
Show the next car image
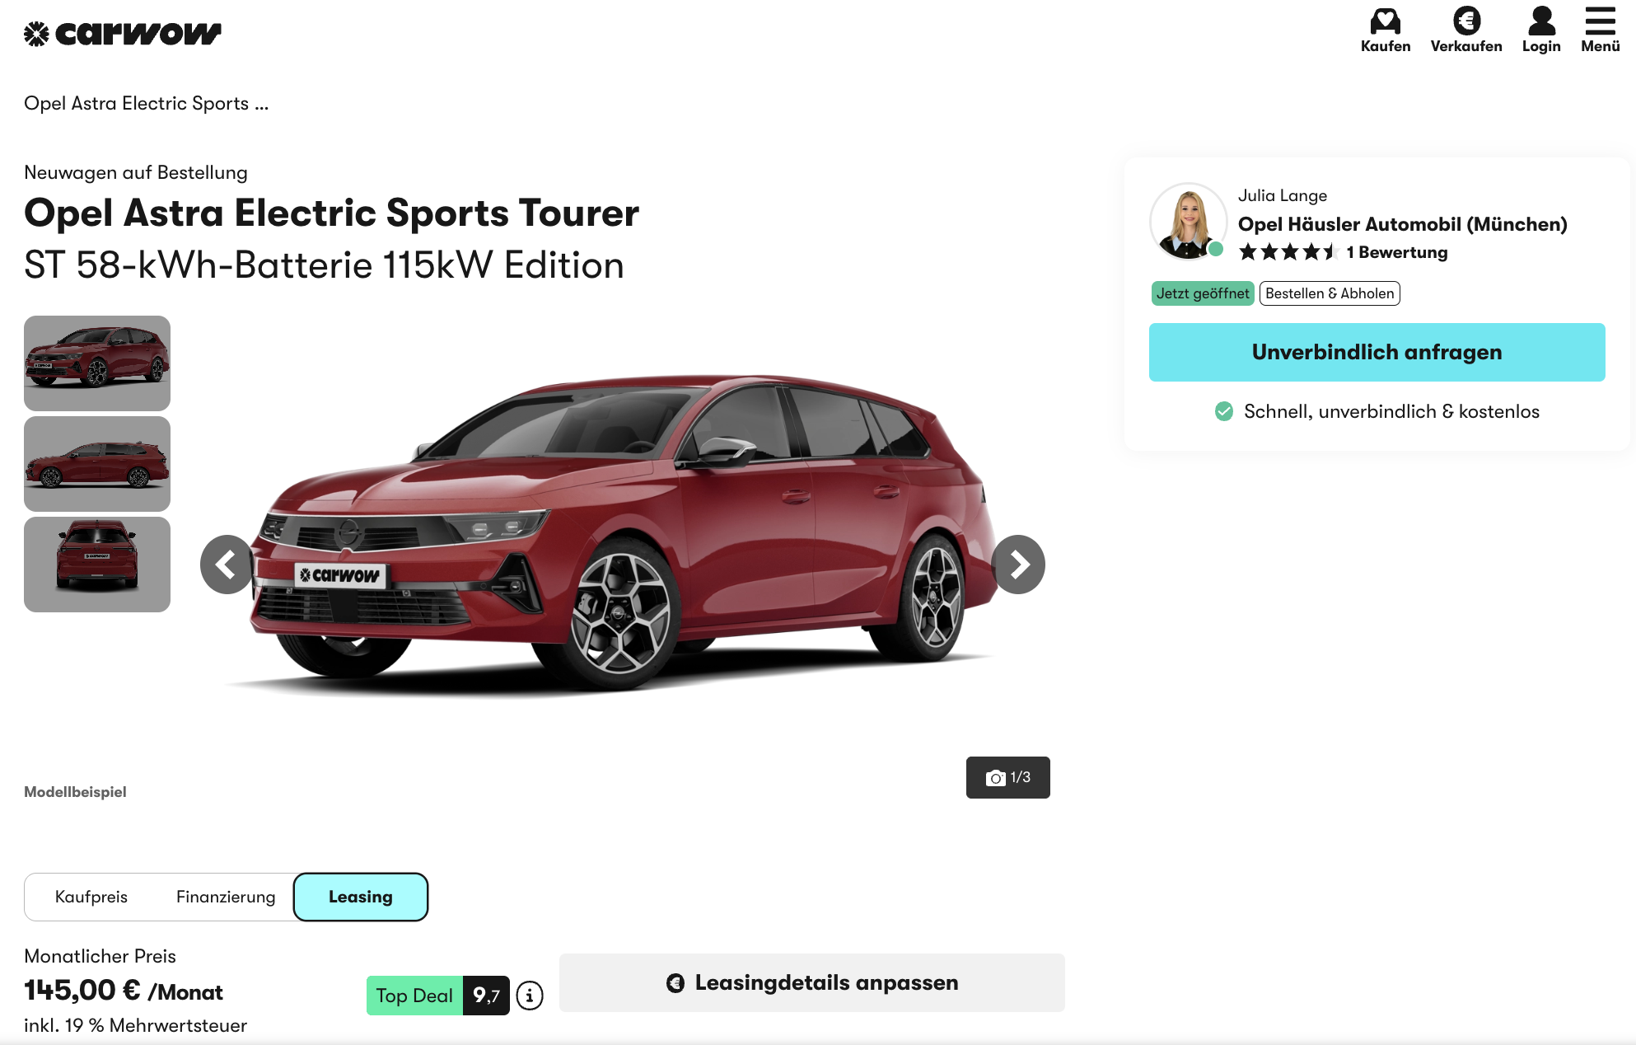[1019, 565]
